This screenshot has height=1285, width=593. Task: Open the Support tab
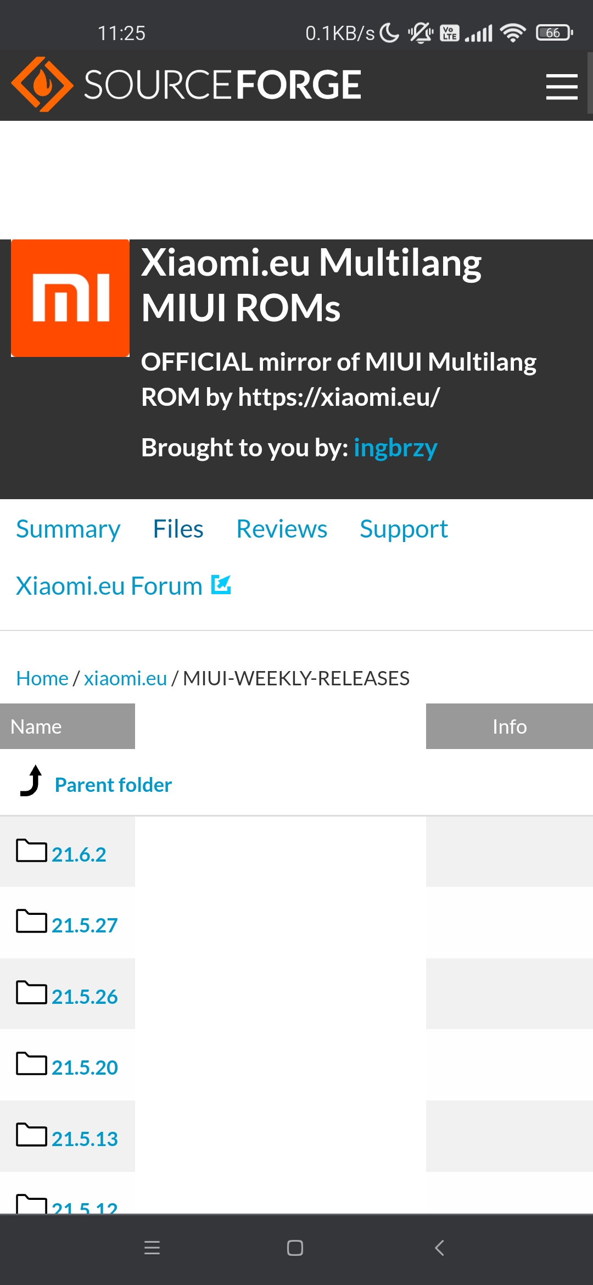coord(404,529)
